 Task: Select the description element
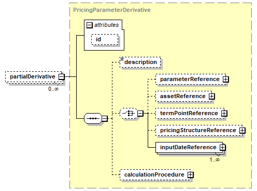pyautogui.click(x=140, y=62)
